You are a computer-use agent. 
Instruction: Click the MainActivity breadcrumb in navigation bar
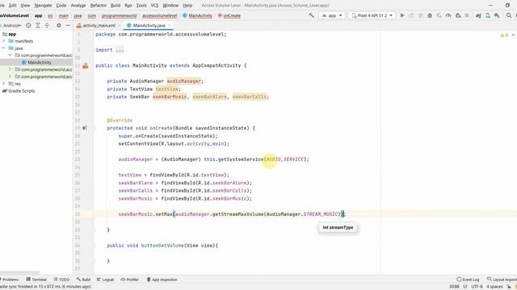(197, 15)
